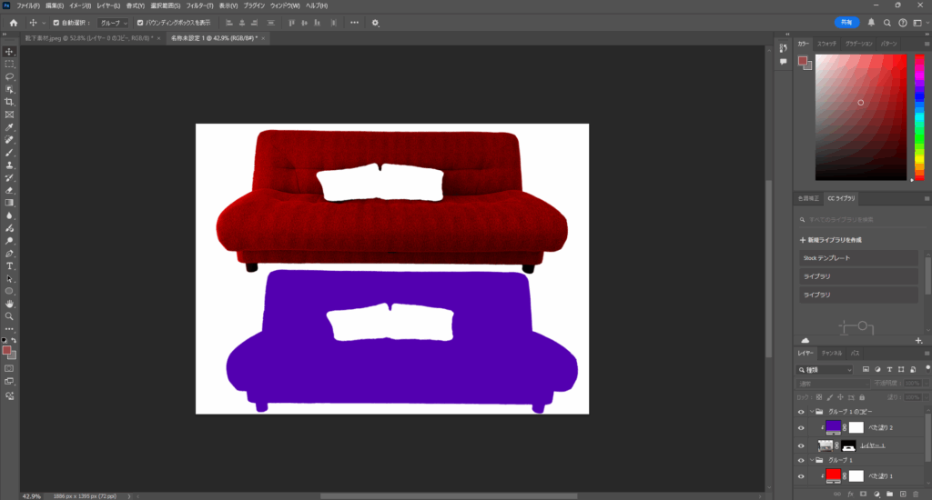The width and height of the screenshot is (932, 500).
Task: Select the Crop tool in the toolbar
Action: 9,103
